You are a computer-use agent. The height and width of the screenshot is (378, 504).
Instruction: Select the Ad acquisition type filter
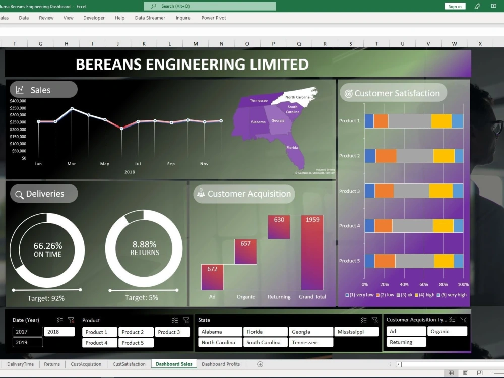click(406, 331)
